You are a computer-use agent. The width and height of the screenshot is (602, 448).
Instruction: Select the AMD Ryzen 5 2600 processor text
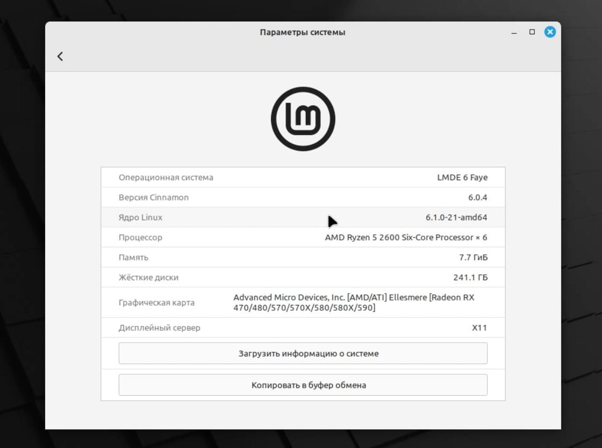[x=406, y=238]
